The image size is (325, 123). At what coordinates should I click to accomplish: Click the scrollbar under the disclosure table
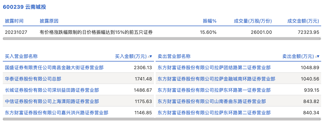(162, 39)
